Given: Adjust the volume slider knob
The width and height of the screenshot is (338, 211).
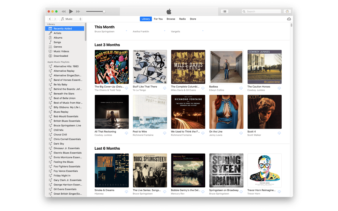Looking at the screenshot, I should coord(104,11).
